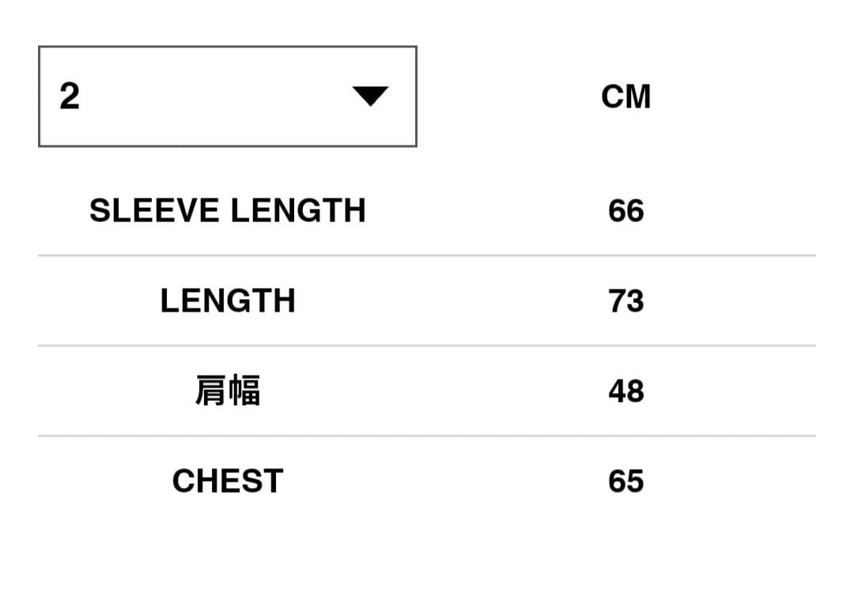Select the length value 73
854x613 pixels.
tap(627, 301)
